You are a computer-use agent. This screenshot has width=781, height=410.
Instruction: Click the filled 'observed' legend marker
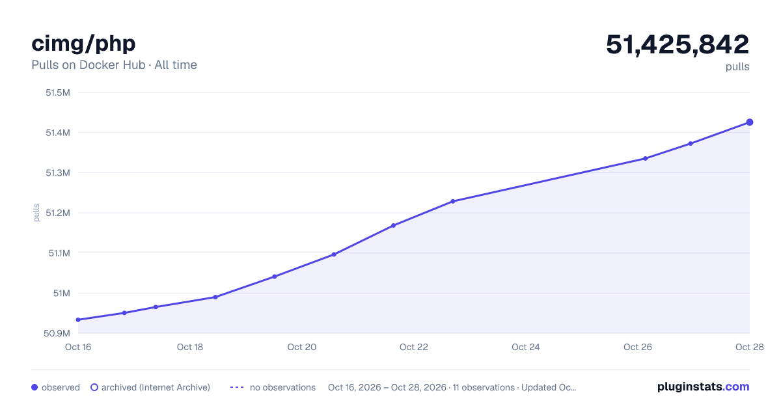34,387
